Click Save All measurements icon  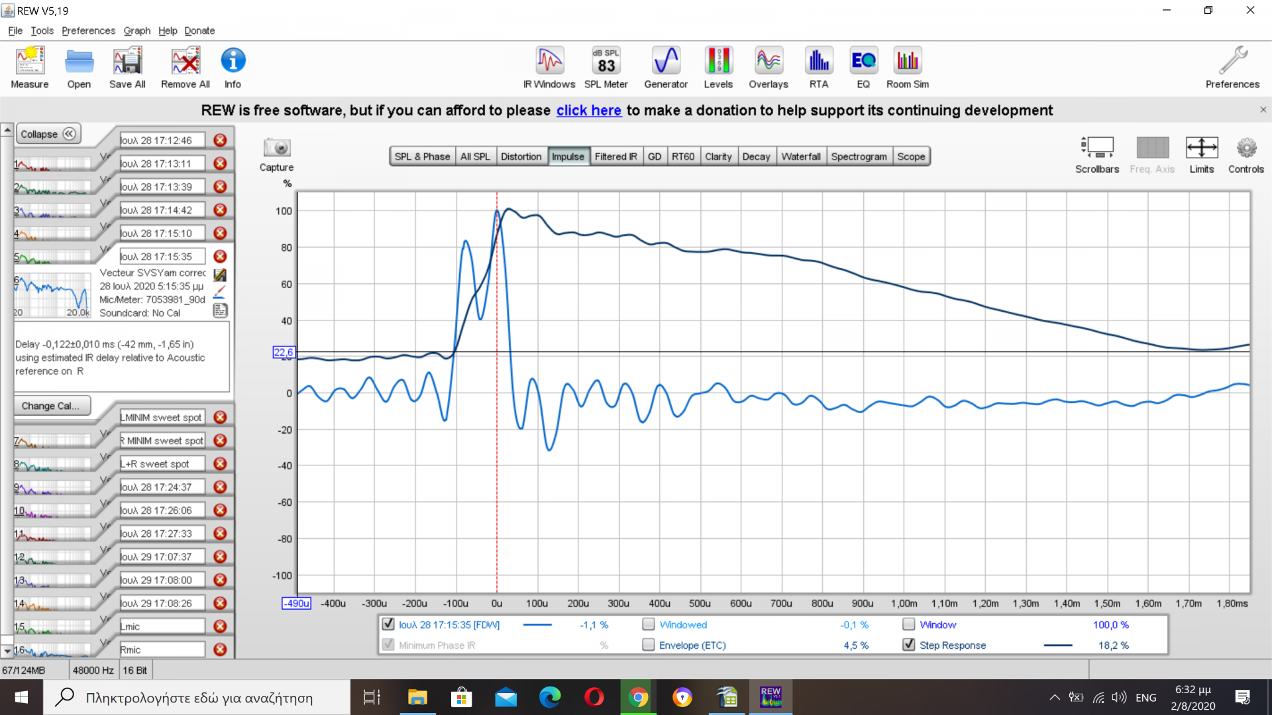click(127, 67)
